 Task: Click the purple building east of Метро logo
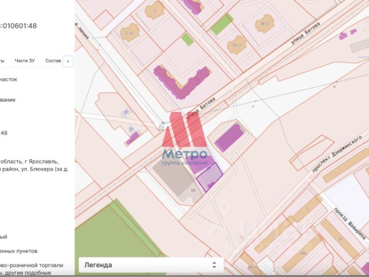[229, 137]
